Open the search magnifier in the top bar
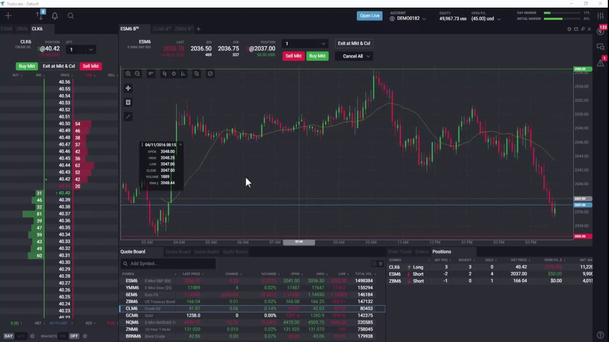Screen dimensions: 609x342 [x=70, y=16]
